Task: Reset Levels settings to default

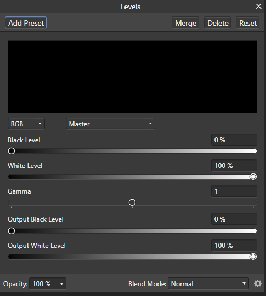Action: pyautogui.click(x=248, y=23)
